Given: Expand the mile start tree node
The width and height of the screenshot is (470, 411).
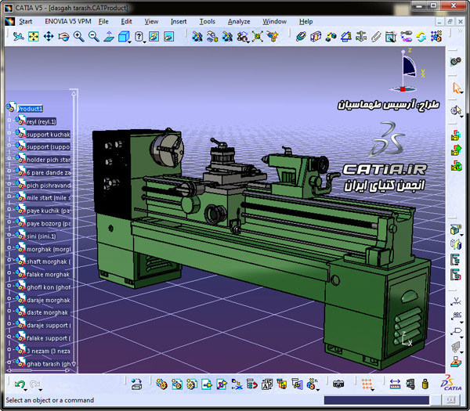Looking at the screenshot, I should (x=9, y=196).
